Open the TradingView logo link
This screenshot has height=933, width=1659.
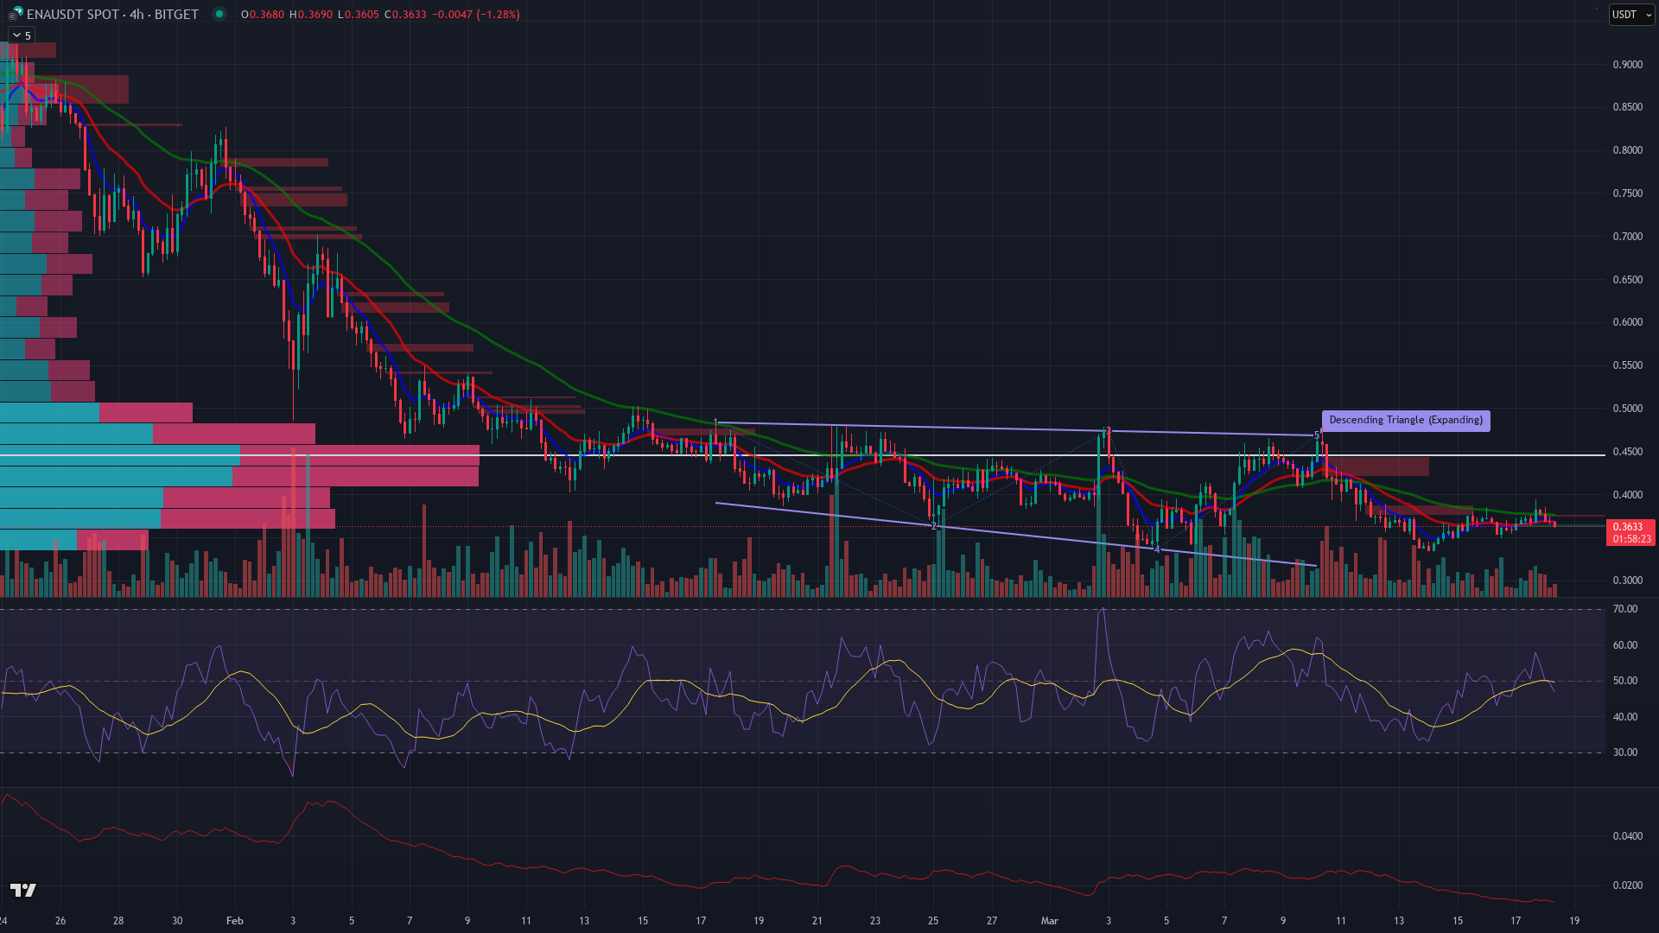pyautogui.click(x=23, y=890)
